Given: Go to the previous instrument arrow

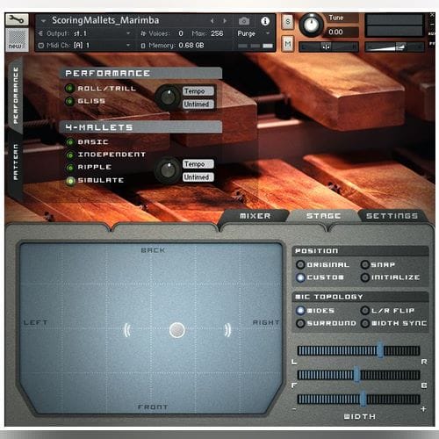Looking at the screenshot, I should click(x=212, y=21).
